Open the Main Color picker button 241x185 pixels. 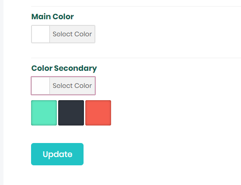click(63, 34)
